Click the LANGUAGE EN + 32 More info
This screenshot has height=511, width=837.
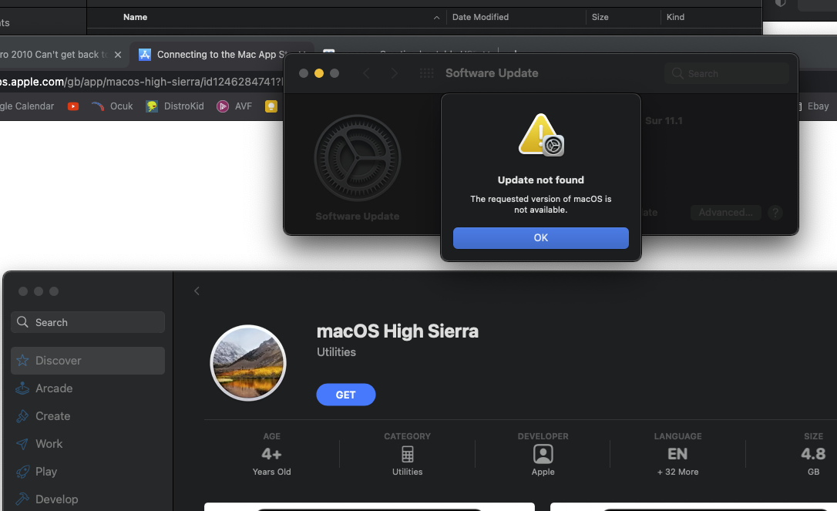pyautogui.click(x=678, y=454)
